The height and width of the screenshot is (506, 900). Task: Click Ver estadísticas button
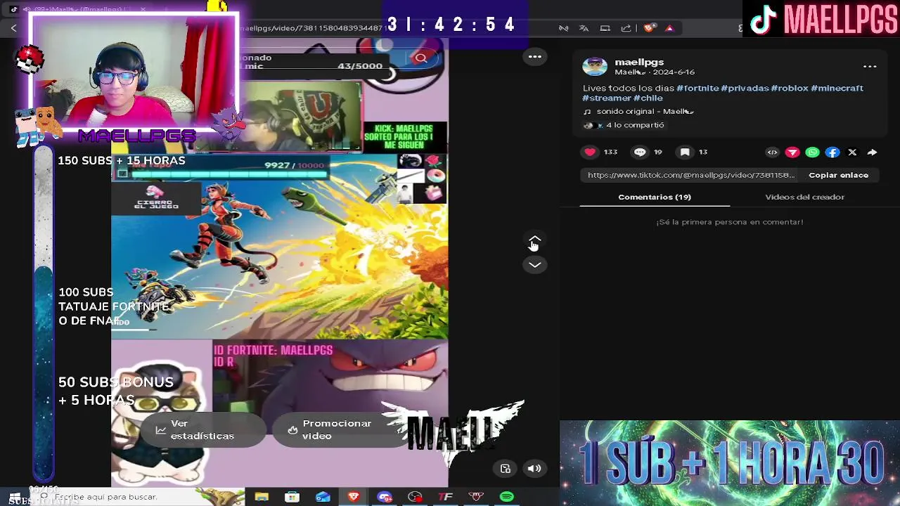click(203, 429)
